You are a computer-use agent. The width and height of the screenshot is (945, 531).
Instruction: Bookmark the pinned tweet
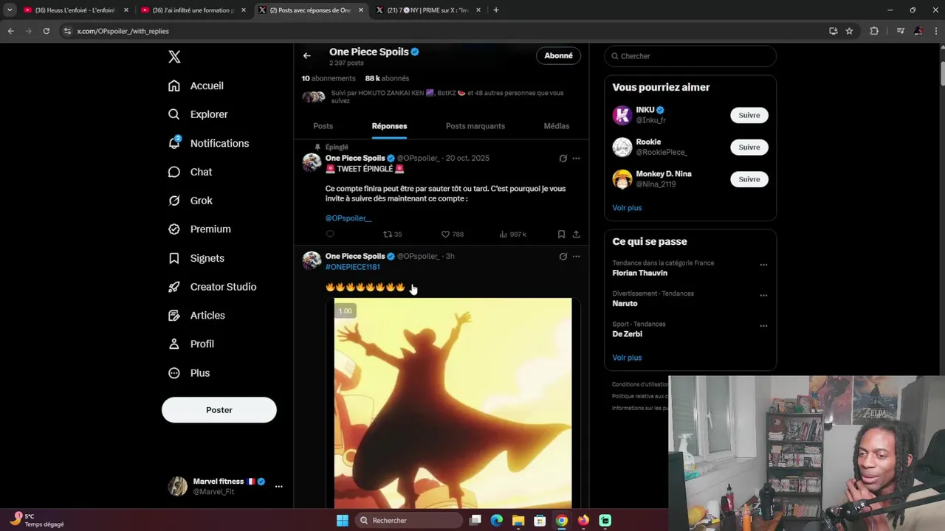(561, 234)
